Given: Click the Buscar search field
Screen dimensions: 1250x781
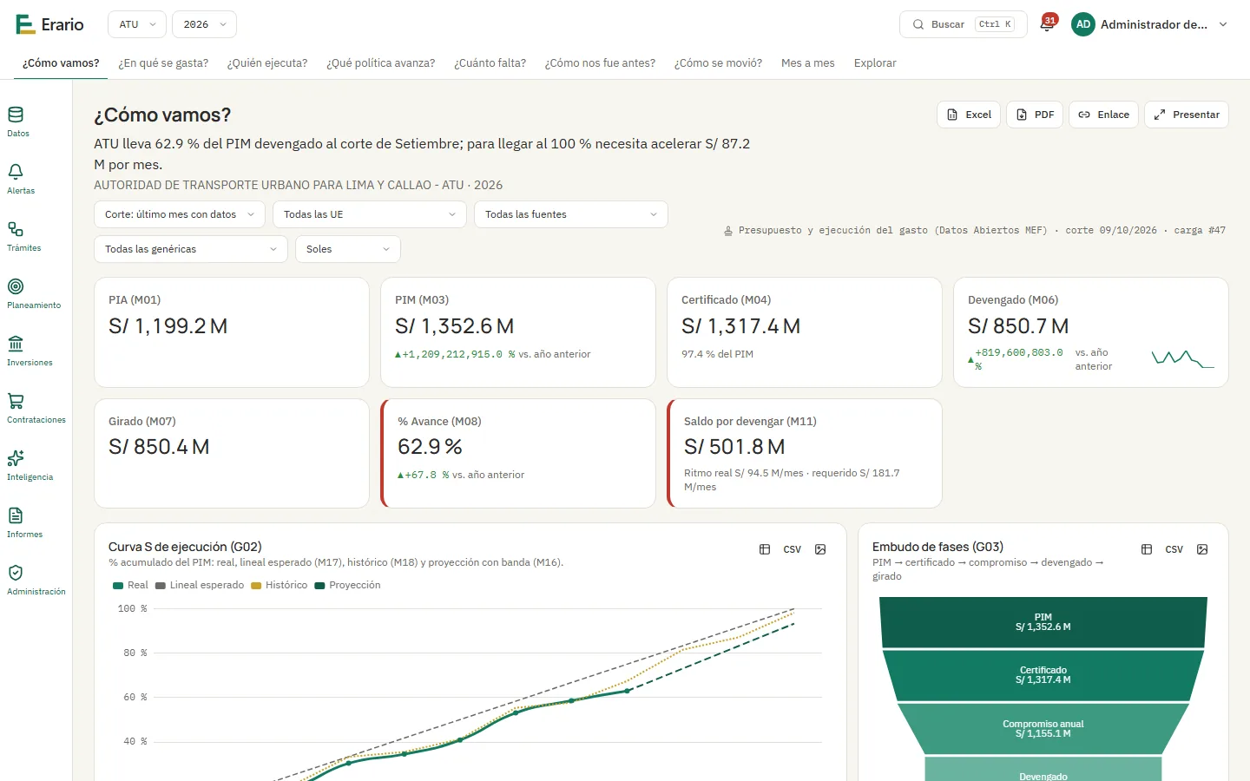Looking at the screenshot, I should point(964,24).
